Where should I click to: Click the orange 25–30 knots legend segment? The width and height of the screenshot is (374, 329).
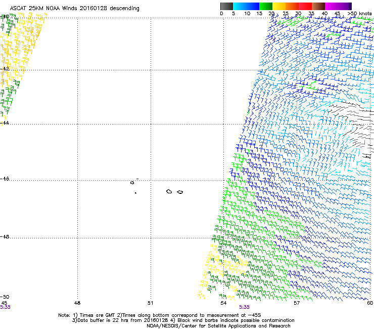coord(292,6)
